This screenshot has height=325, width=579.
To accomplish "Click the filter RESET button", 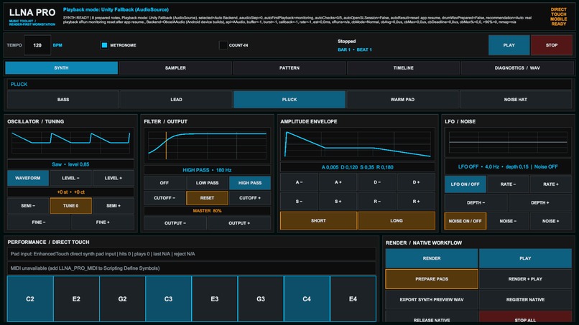I will [207, 198].
